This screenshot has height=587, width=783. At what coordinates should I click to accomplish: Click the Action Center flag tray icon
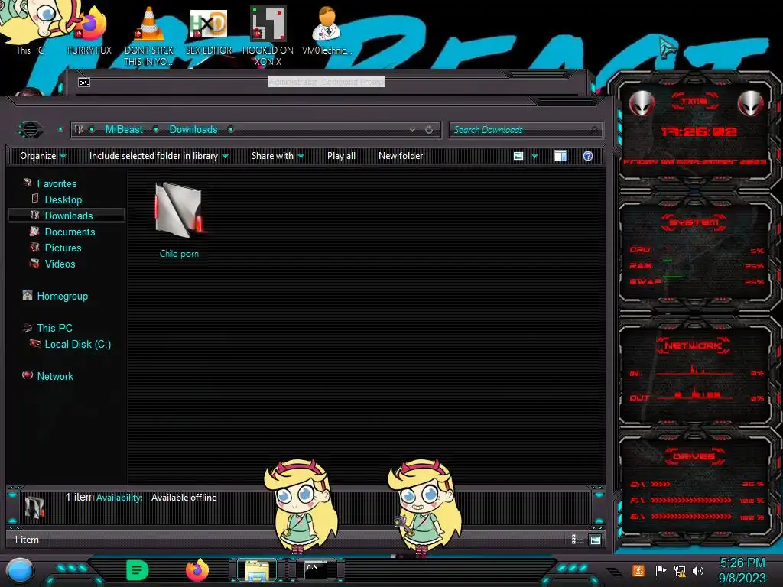pos(661,570)
